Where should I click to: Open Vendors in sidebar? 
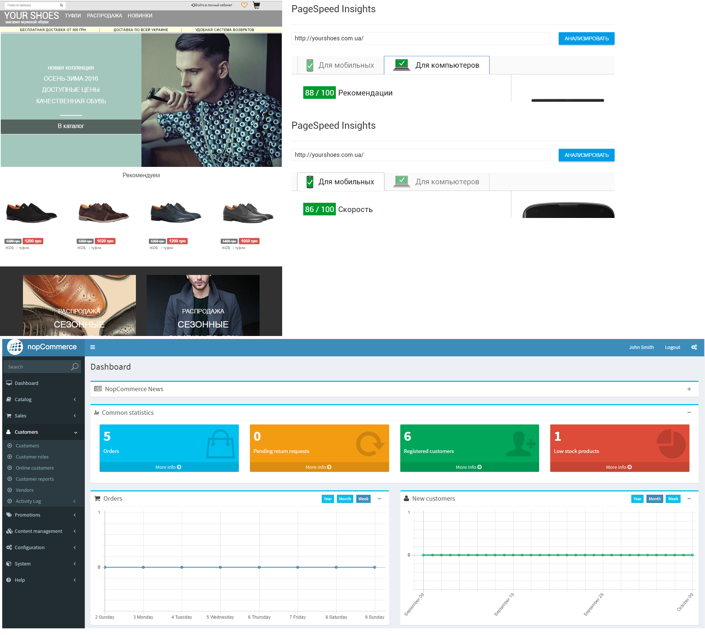(24, 490)
